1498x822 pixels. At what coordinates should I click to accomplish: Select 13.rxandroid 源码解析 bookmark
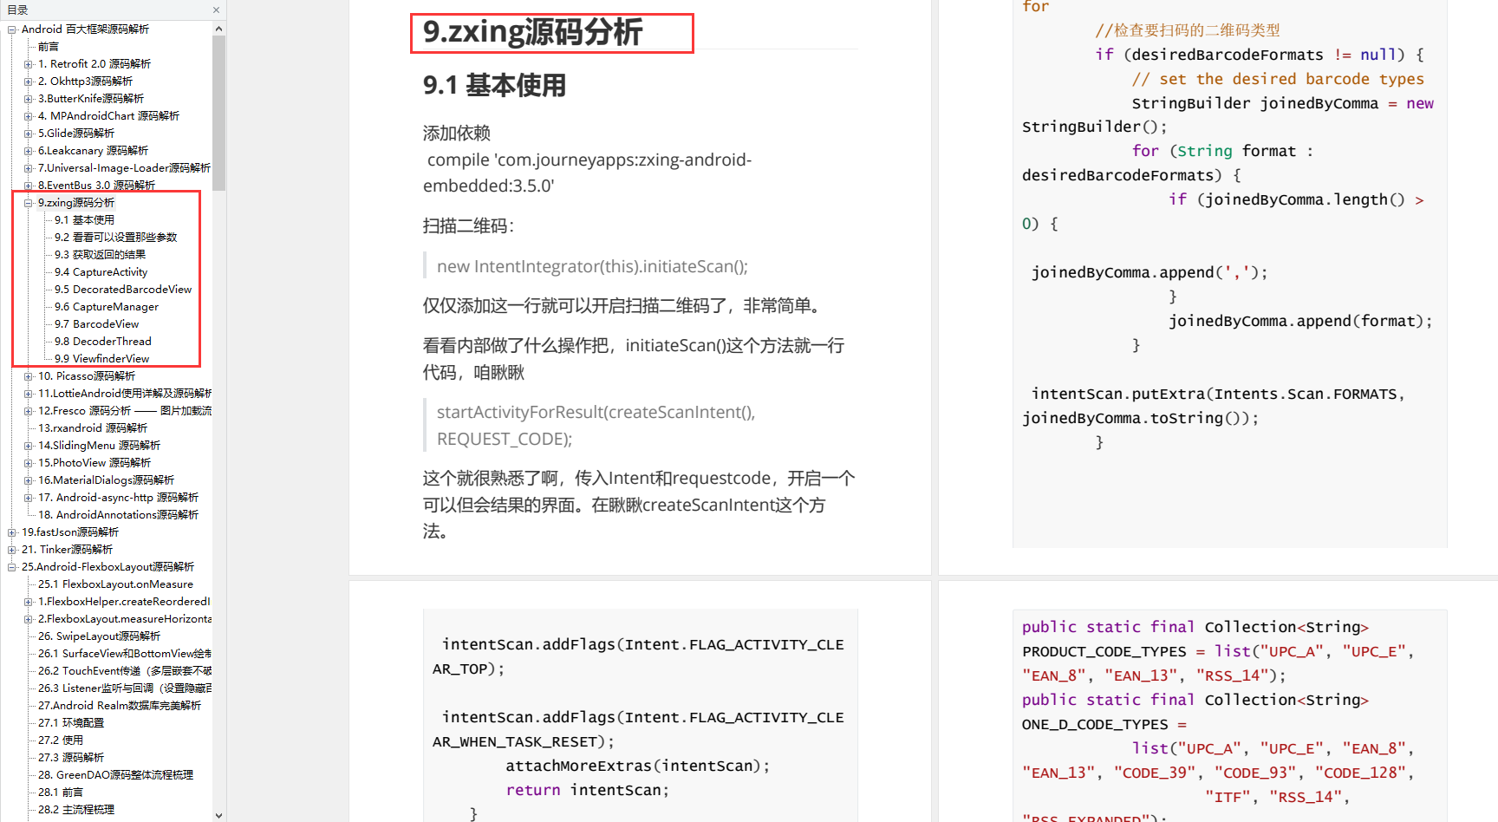[93, 428]
